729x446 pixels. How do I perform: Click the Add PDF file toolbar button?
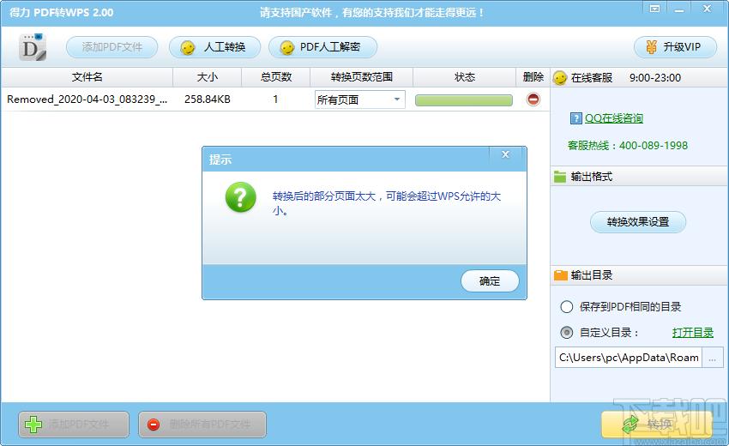[x=112, y=47]
